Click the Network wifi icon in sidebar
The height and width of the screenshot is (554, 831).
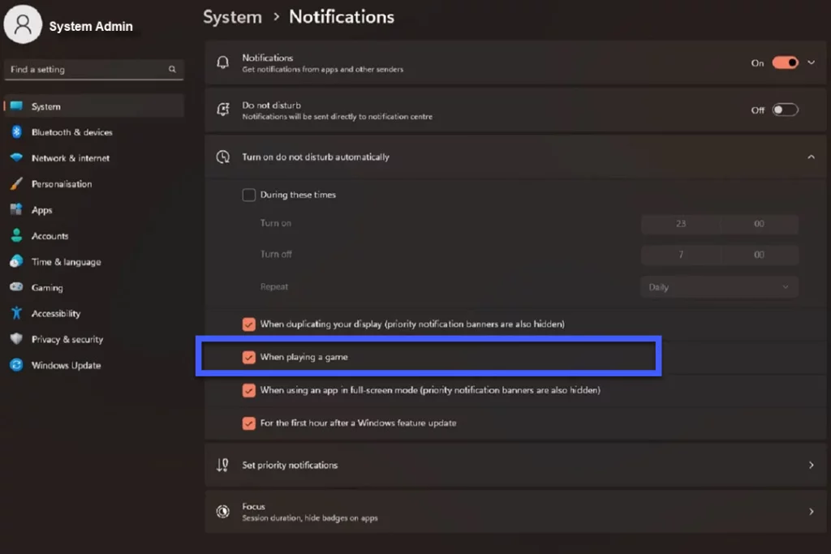[16, 158]
